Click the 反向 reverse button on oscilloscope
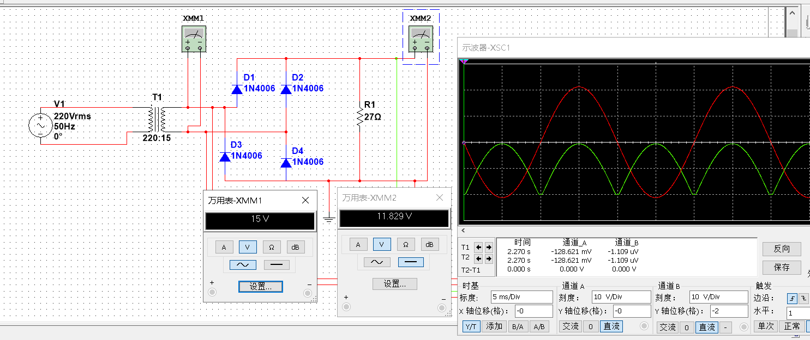This screenshot has width=810, height=340. point(782,249)
